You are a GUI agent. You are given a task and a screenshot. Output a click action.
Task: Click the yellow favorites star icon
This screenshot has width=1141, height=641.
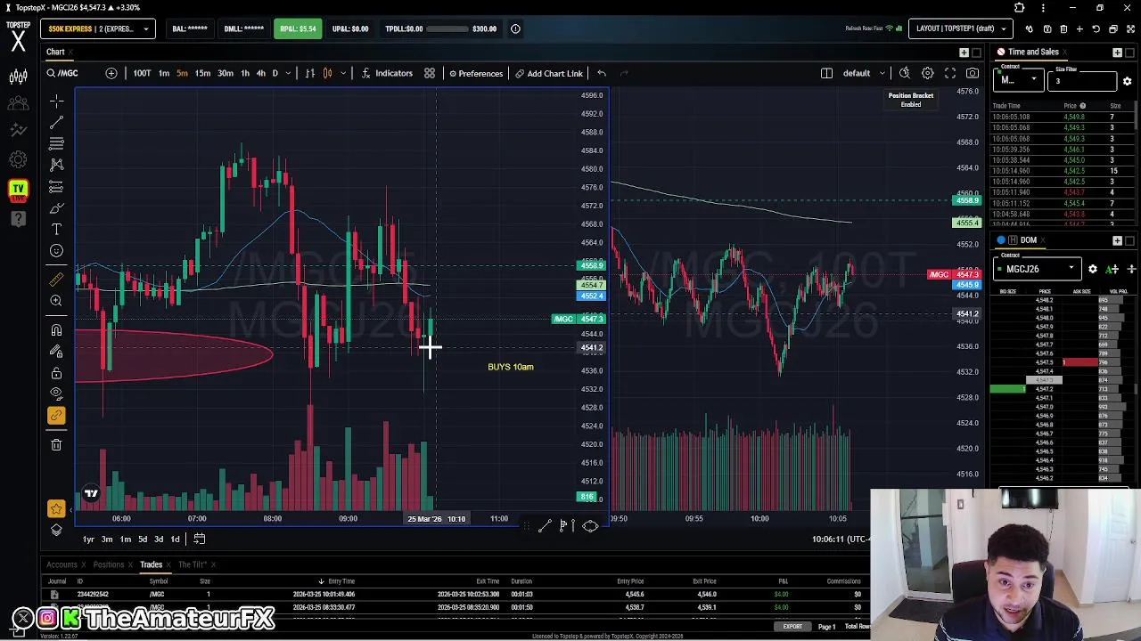56,508
